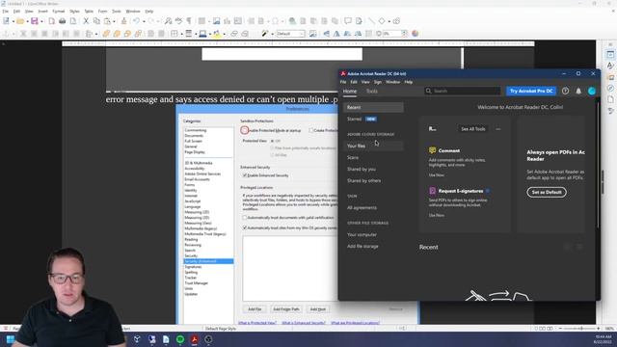Open the Insert menu in Writer
Screen dimensions: 617x347
point(42,12)
